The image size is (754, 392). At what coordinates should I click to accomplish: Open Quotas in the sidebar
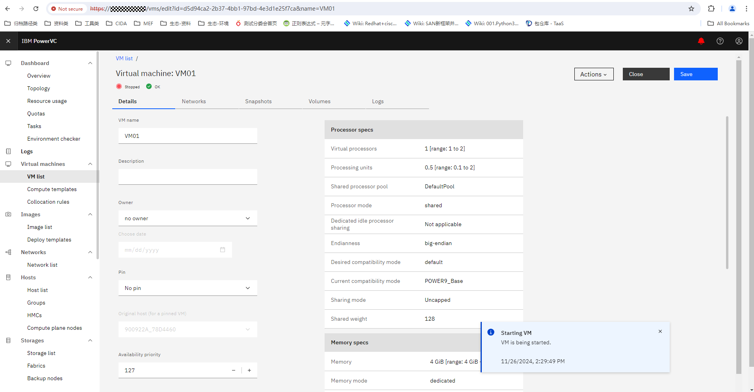(36, 113)
